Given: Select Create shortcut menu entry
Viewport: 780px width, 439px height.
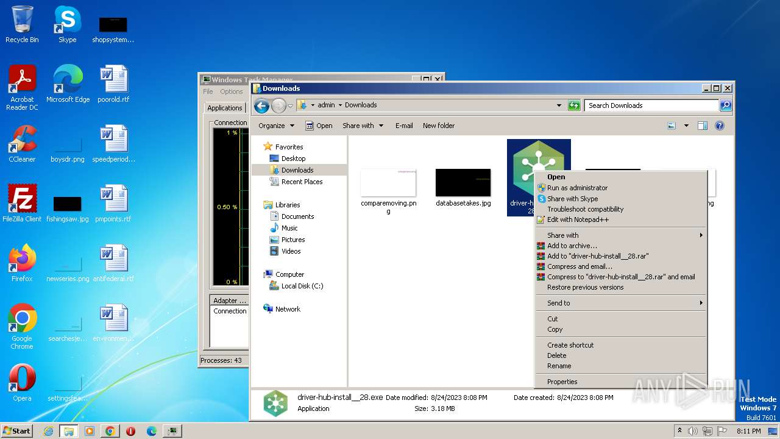Looking at the screenshot, I should pyautogui.click(x=620, y=345).
